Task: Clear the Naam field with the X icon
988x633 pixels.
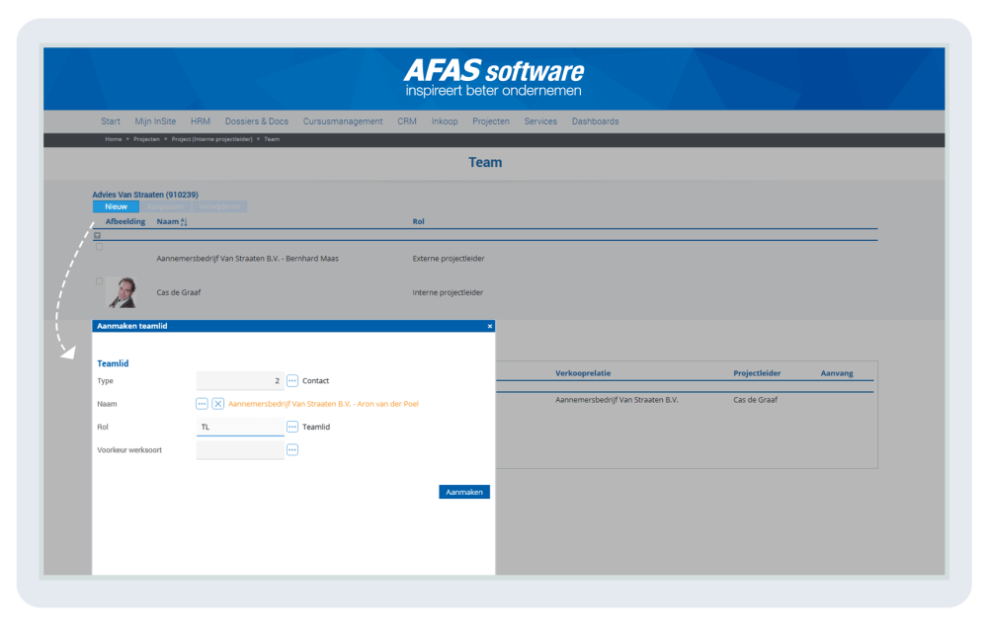Action: coord(218,404)
